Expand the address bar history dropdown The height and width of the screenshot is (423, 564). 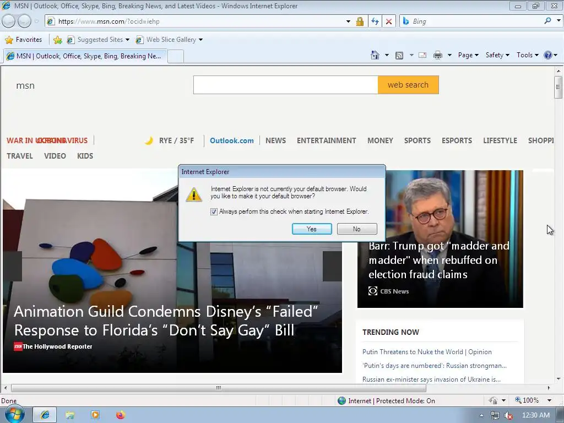348,21
